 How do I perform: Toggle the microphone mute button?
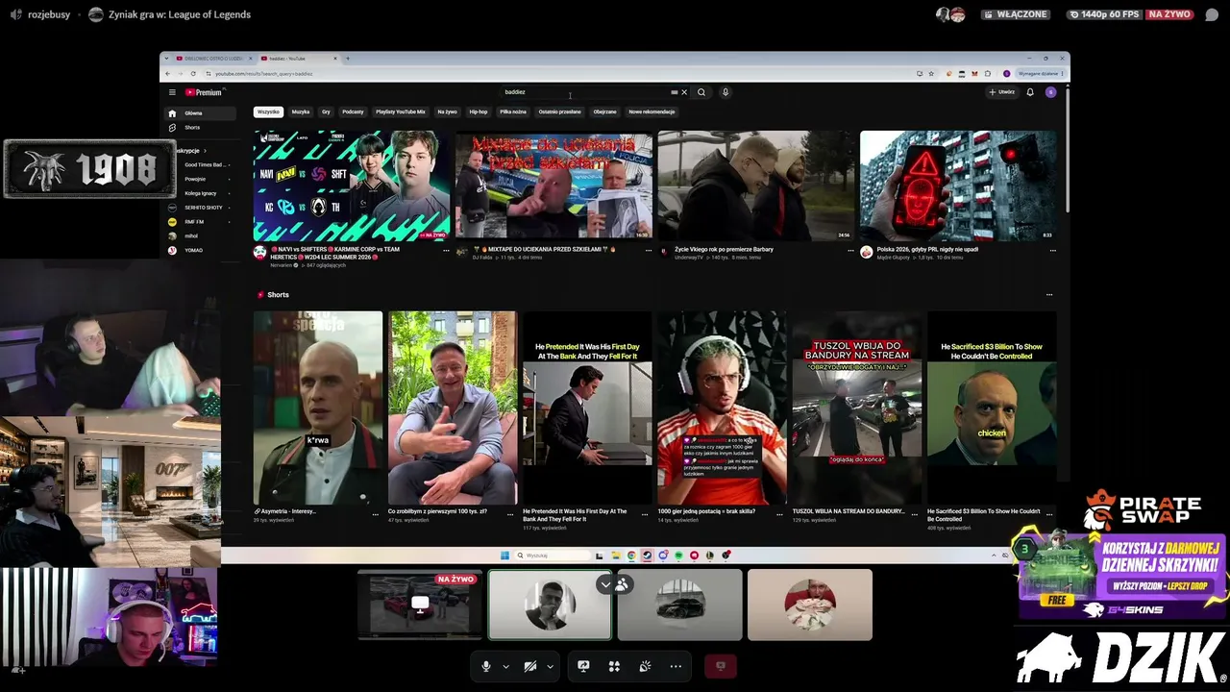click(x=486, y=666)
